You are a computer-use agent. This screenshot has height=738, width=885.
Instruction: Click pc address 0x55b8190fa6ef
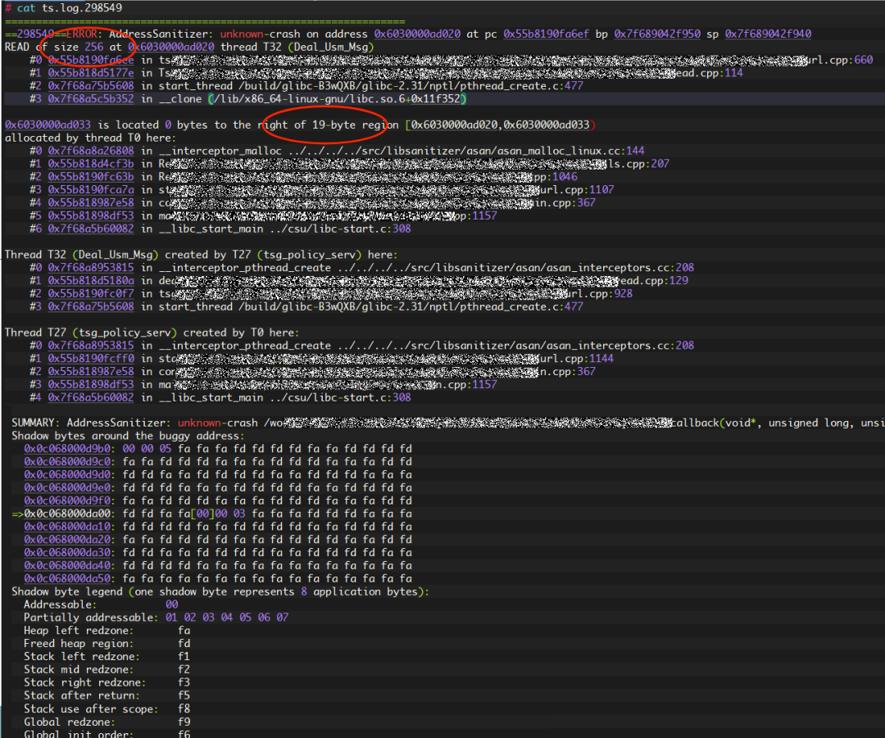pos(546,34)
